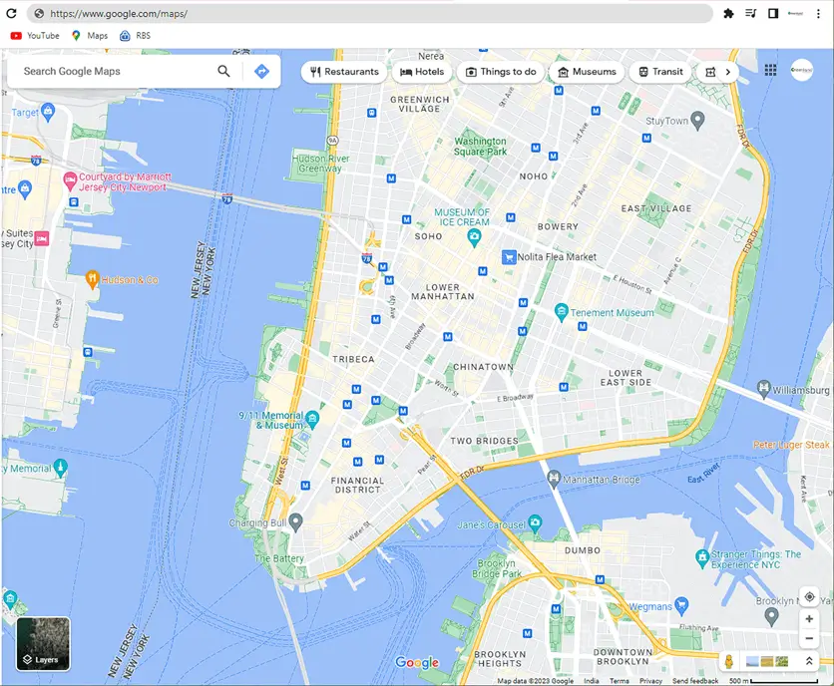This screenshot has height=686, width=834.
Task: Open the Google apps grid
Action: [x=770, y=70]
